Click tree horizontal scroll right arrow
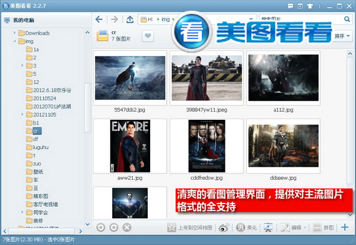Screen dimensions: 356x245 (81, 231)
